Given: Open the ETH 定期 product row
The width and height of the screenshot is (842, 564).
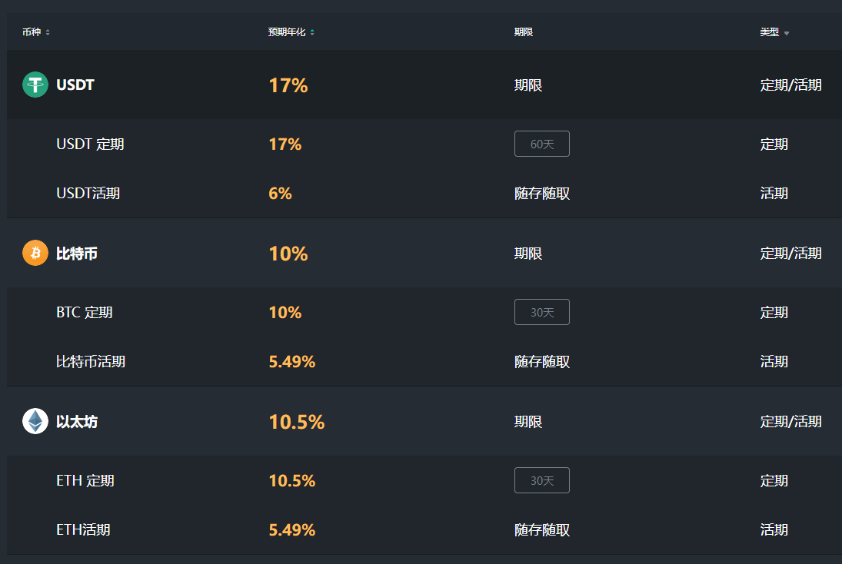Looking at the screenshot, I should [85, 480].
